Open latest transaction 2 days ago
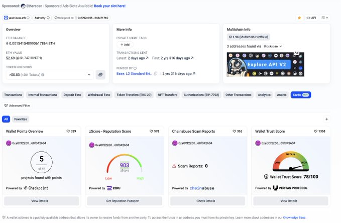 tap(138, 58)
